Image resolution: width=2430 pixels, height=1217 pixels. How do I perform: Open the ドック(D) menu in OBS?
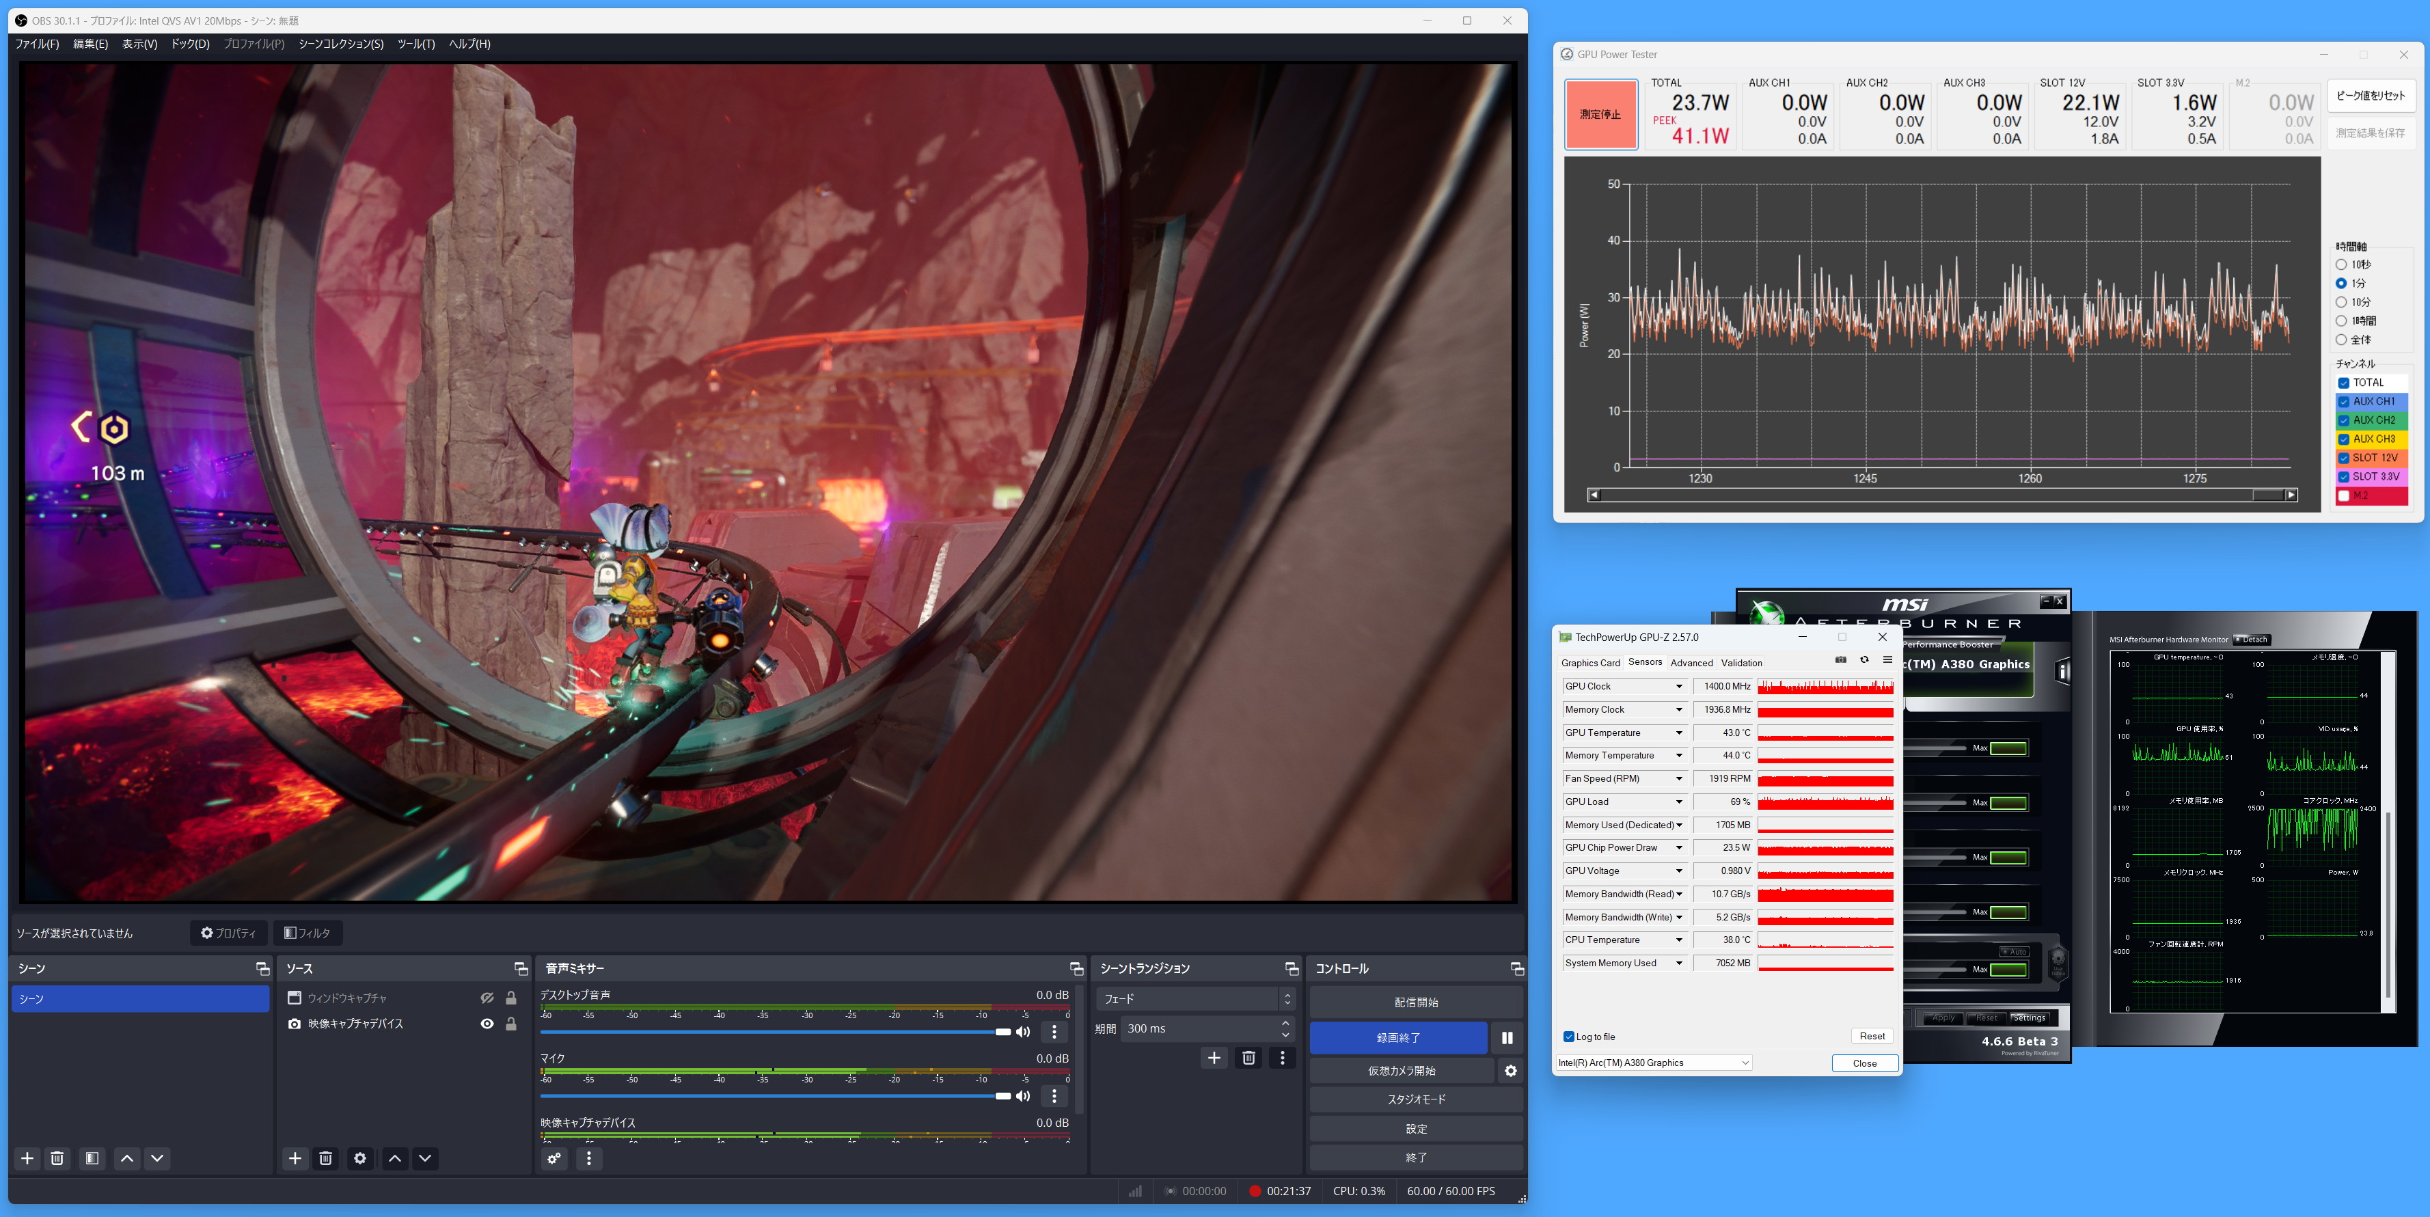191,44
